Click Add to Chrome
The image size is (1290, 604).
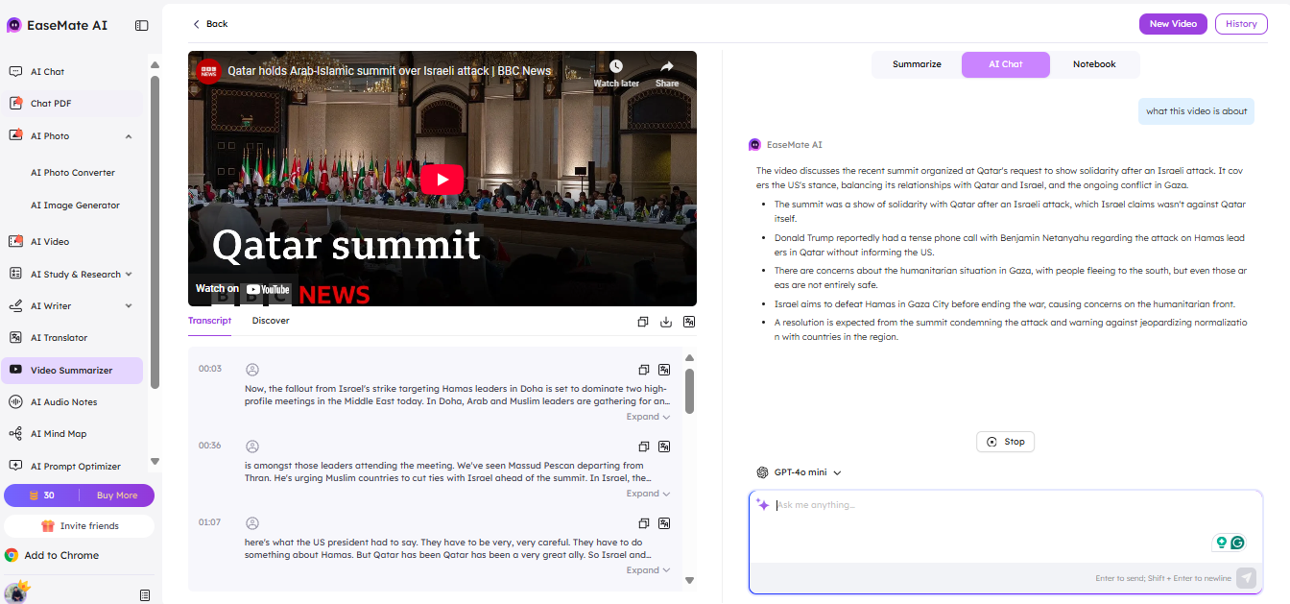pos(53,555)
